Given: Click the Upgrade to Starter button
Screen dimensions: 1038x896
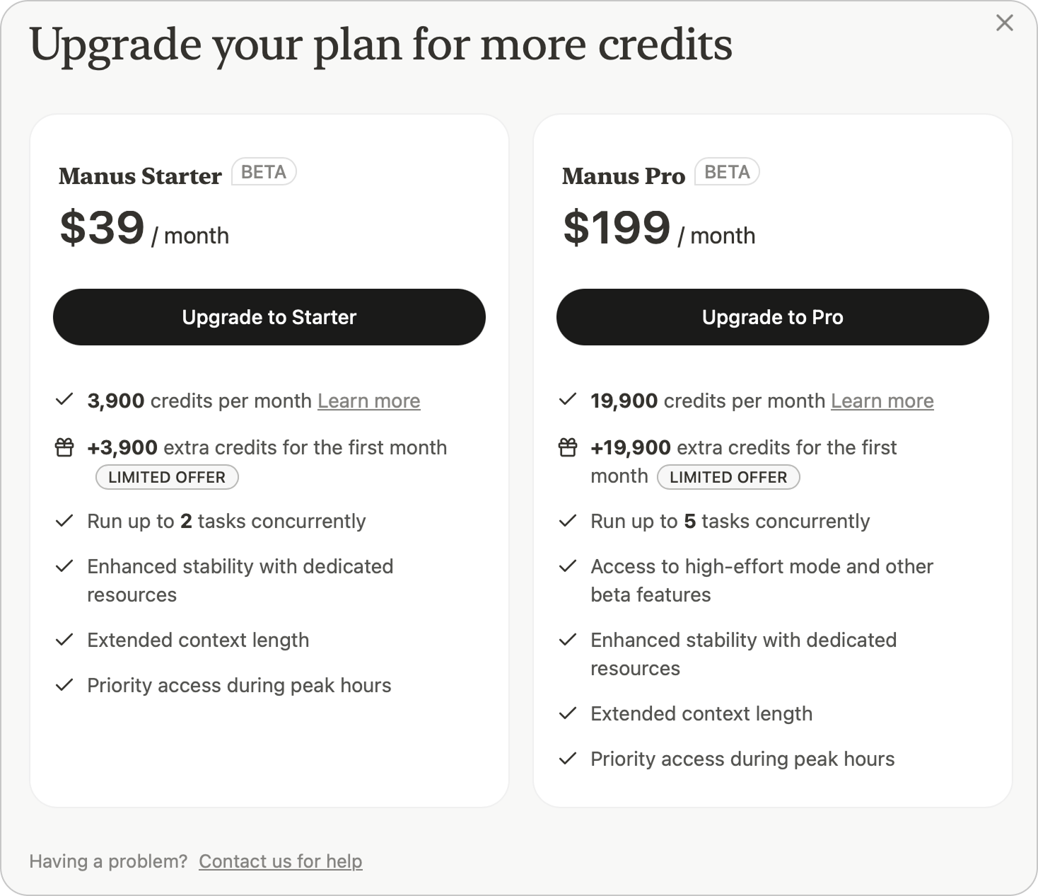Looking at the screenshot, I should click(x=269, y=317).
